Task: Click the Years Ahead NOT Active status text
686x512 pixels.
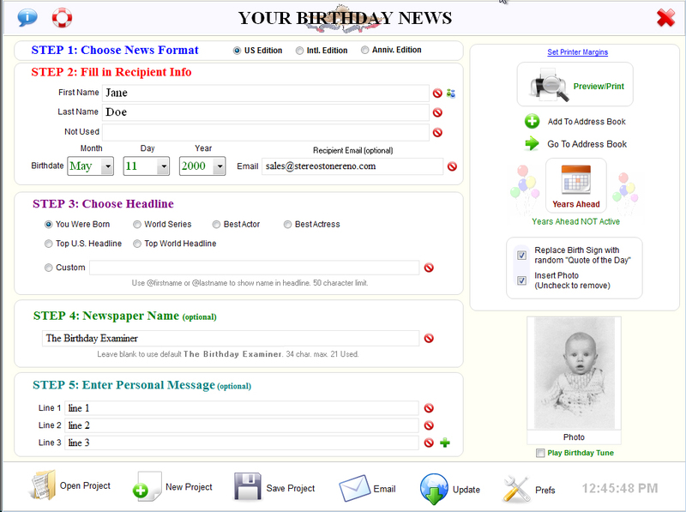Action: pos(575,222)
